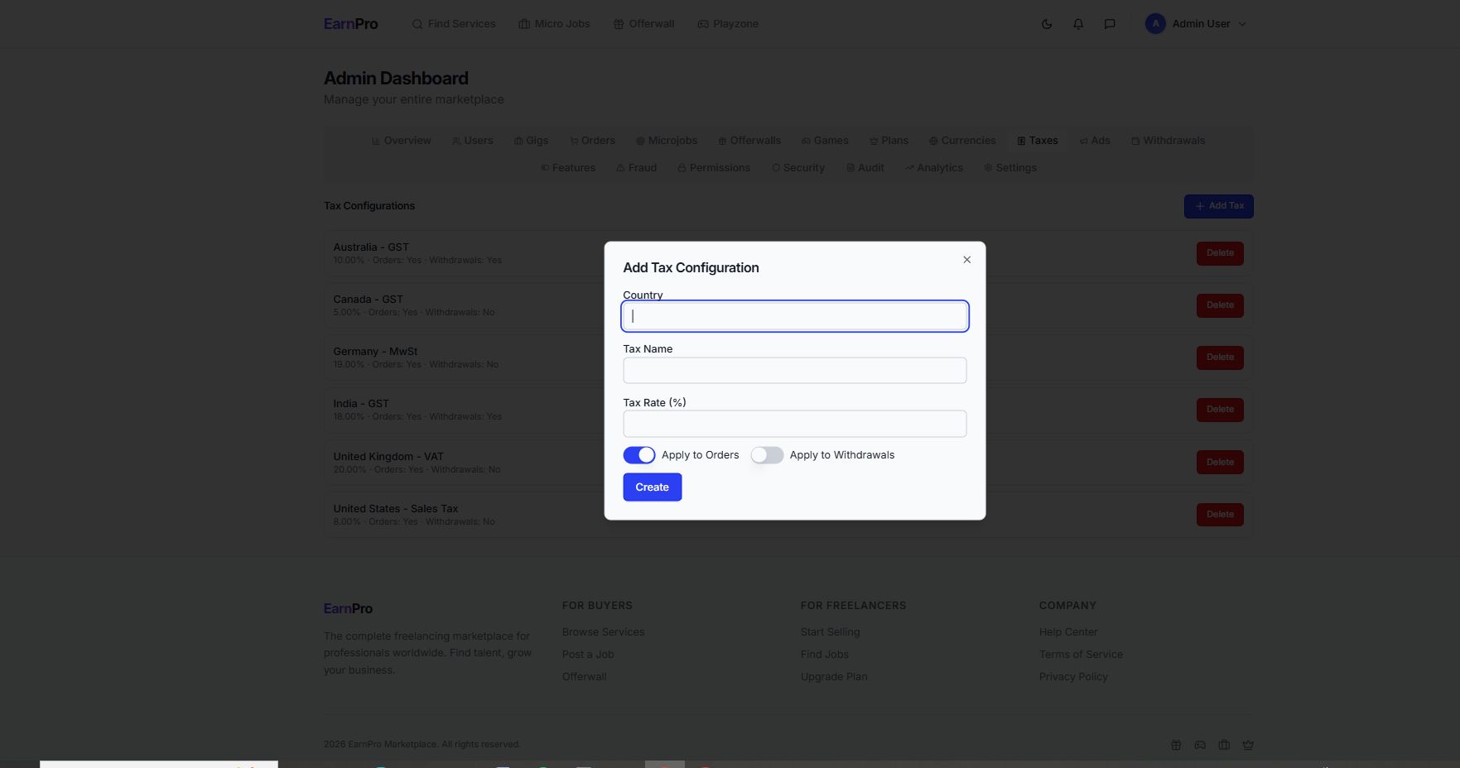Click the crown icon in the footer
Image resolution: width=1460 pixels, height=768 pixels.
1248,745
